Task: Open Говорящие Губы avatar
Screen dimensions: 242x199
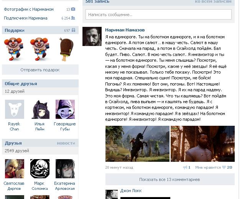Action: [65, 109]
